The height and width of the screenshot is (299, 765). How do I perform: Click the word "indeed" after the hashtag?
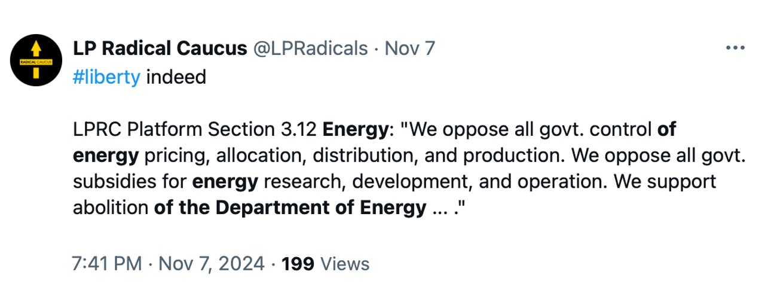pyautogui.click(x=176, y=78)
